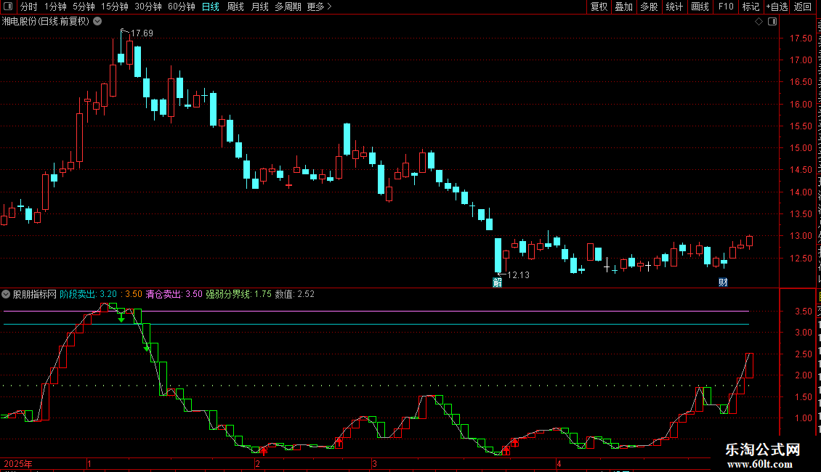This screenshot has height=472, width=821.
Task: Add stock via +自选 button
Action: [x=777, y=7]
